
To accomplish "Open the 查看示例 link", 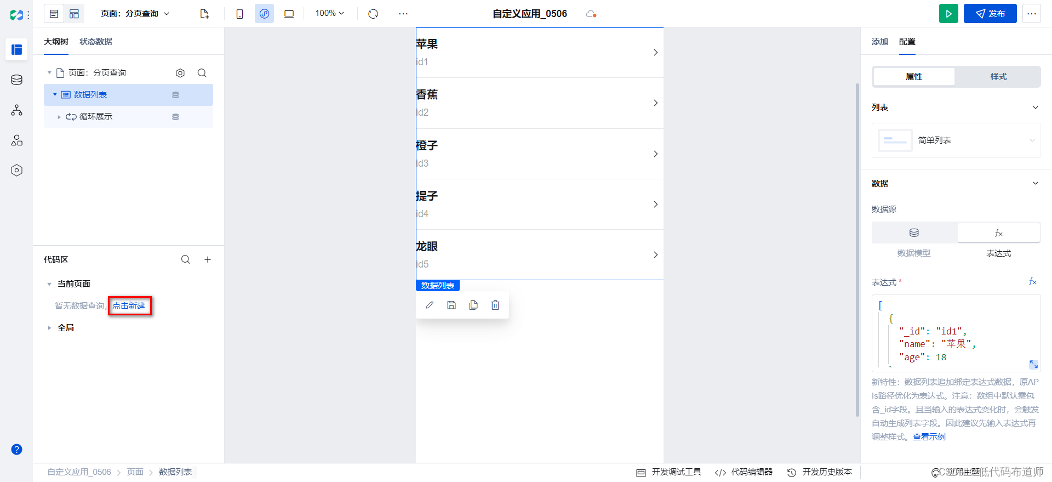I will [929, 437].
